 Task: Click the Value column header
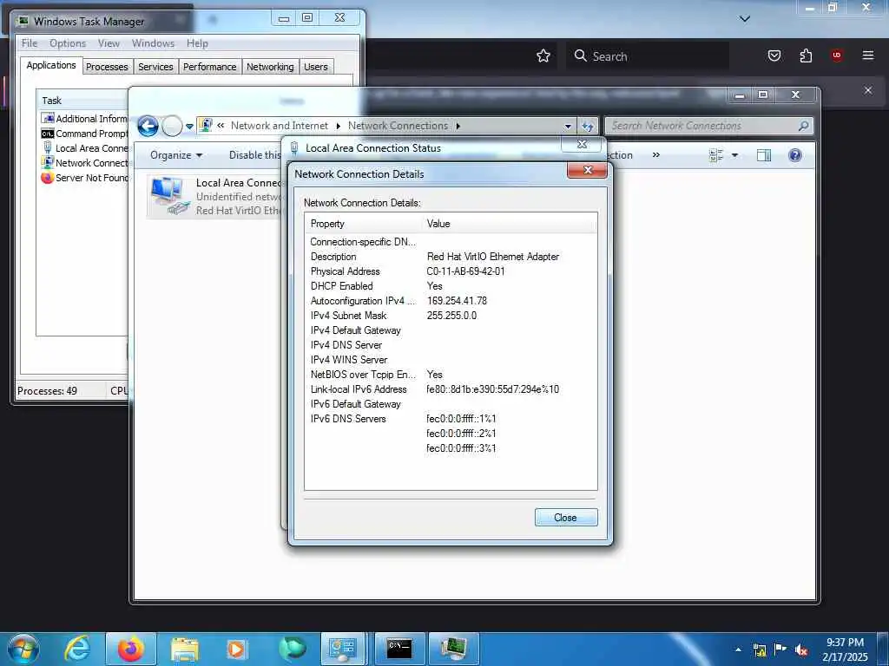click(510, 224)
